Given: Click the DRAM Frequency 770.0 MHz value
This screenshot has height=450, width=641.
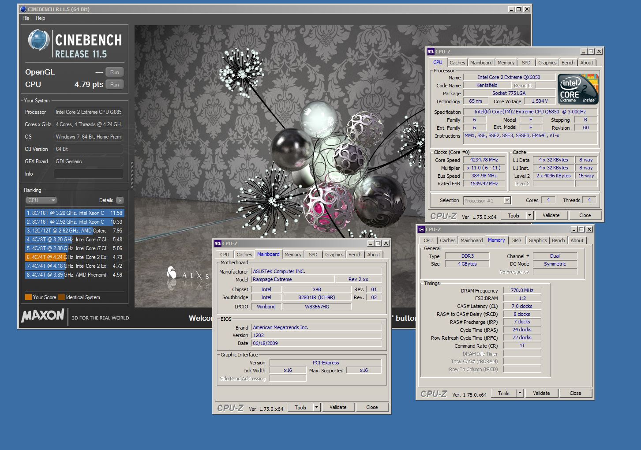Looking at the screenshot, I should (x=522, y=290).
